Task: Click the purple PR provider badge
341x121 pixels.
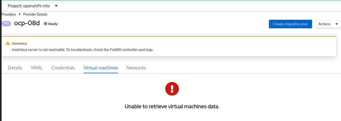Action: tap(7, 24)
